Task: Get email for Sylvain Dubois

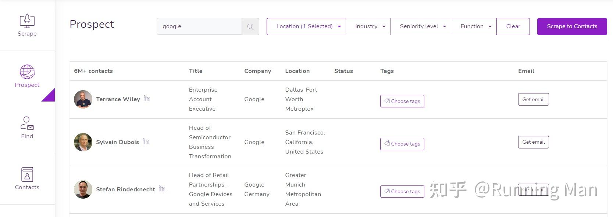Action: (533, 142)
